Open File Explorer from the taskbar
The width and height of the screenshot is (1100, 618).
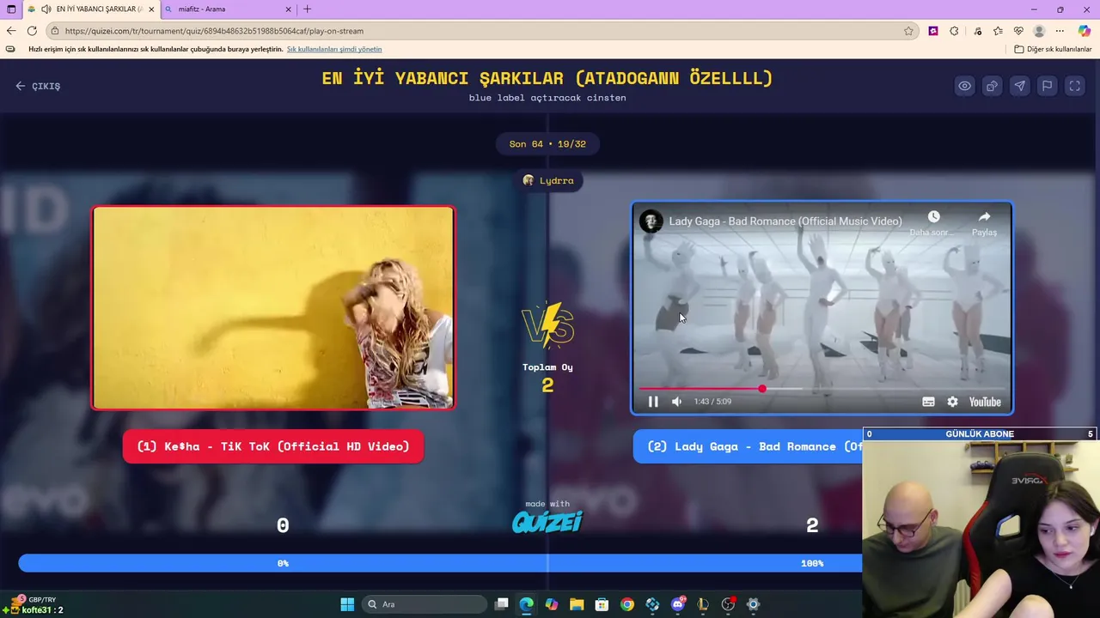tap(577, 604)
